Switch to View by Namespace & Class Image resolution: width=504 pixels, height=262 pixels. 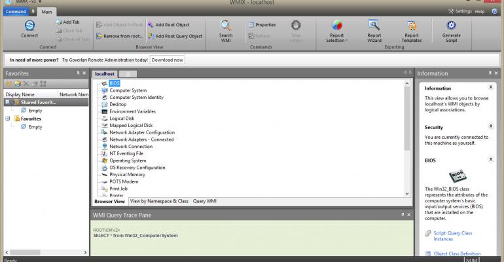(159, 201)
